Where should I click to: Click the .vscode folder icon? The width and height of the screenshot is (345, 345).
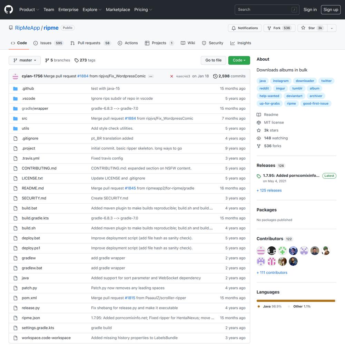click(16, 99)
